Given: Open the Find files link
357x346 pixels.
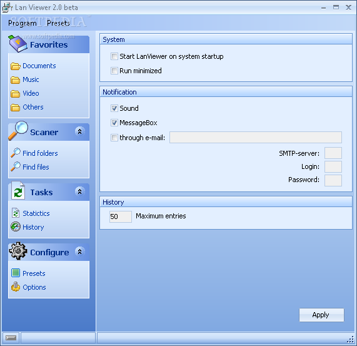Looking at the screenshot, I should 36,167.
